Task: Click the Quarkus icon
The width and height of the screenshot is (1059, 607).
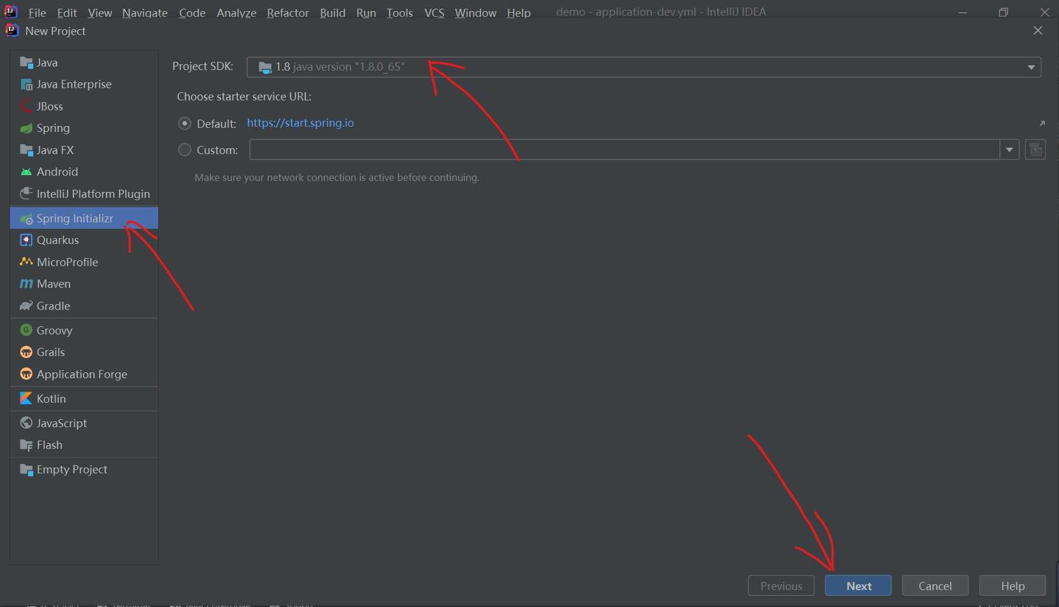Action: tap(26, 240)
